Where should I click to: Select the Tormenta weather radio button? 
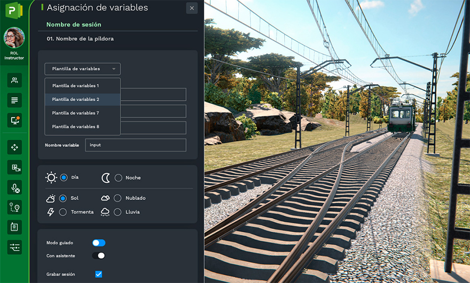pos(62,212)
